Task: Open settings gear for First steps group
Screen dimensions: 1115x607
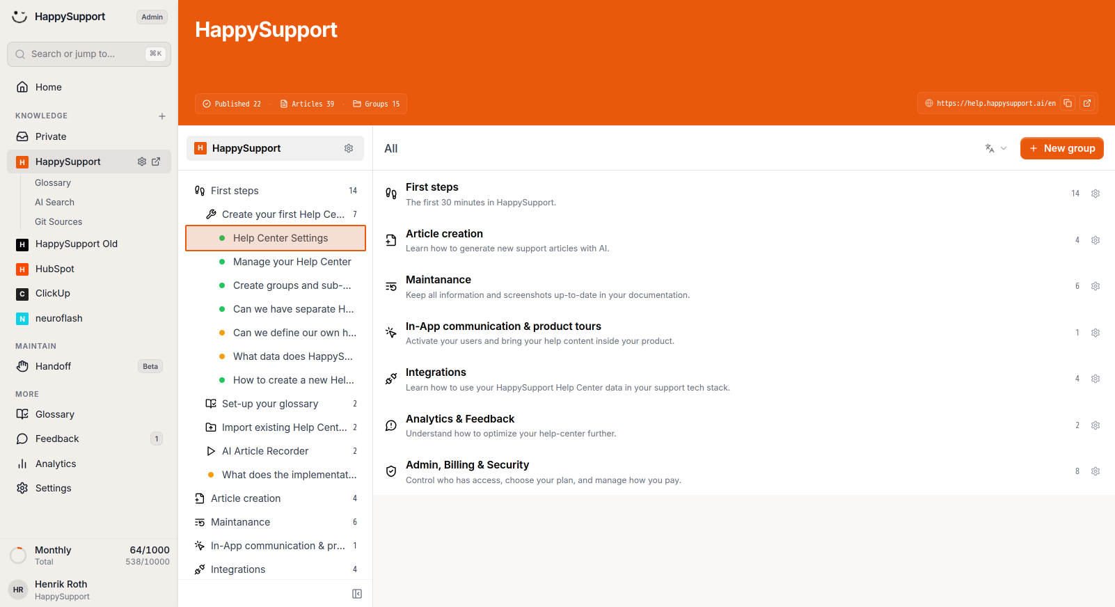Action: pyautogui.click(x=1096, y=194)
